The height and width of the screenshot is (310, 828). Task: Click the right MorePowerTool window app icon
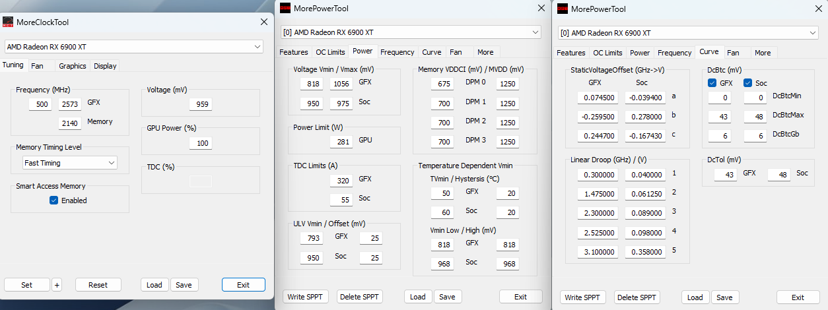(x=563, y=9)
